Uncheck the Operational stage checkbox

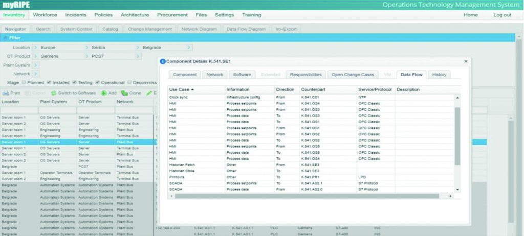[97, 82]
